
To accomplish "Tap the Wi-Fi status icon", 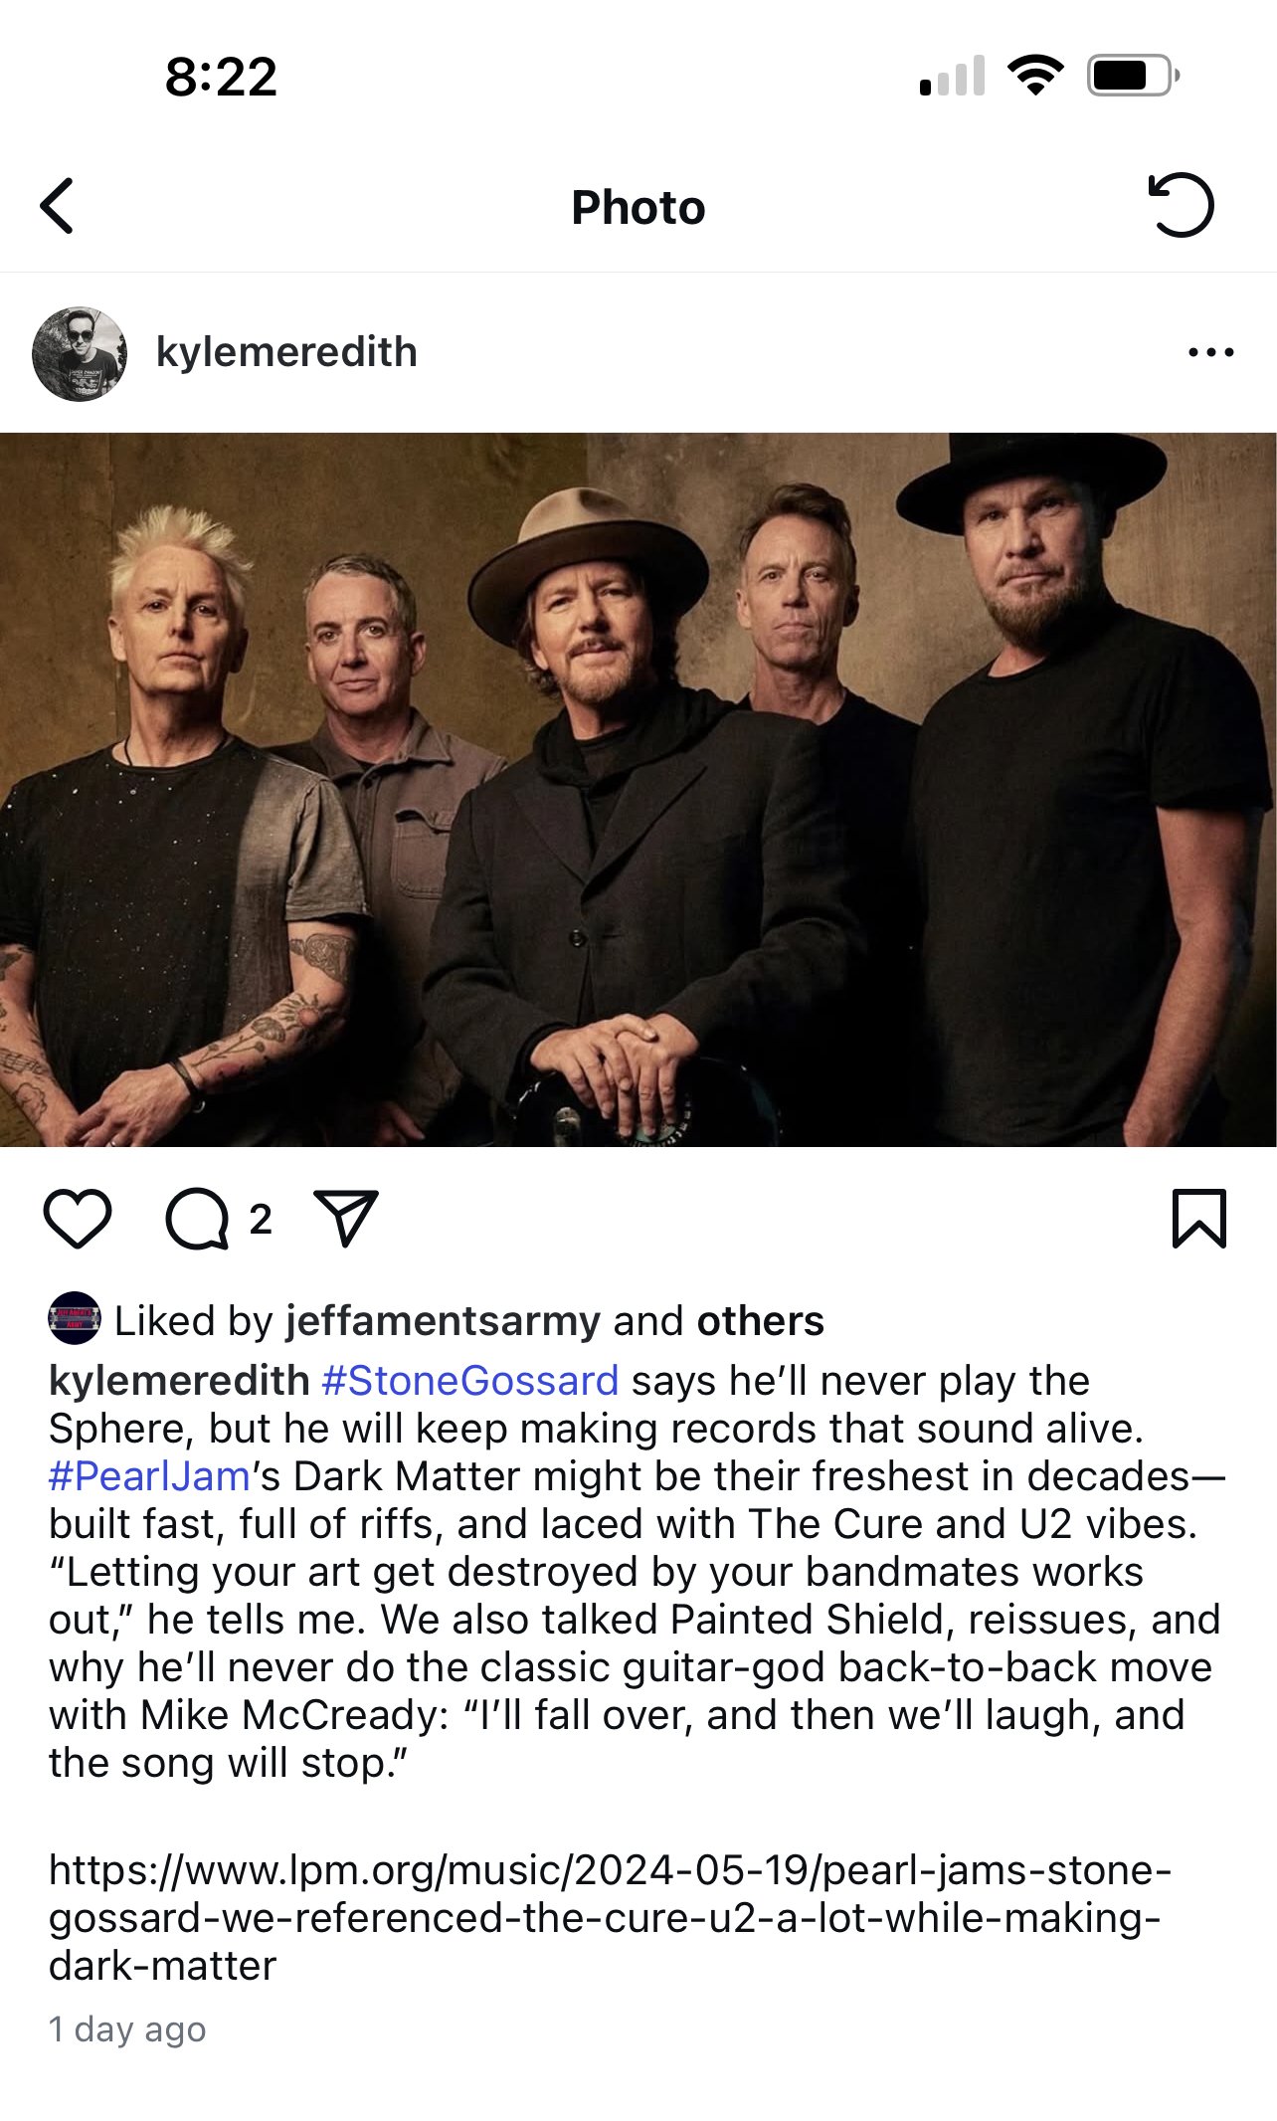I will [x=1035, y=76].
